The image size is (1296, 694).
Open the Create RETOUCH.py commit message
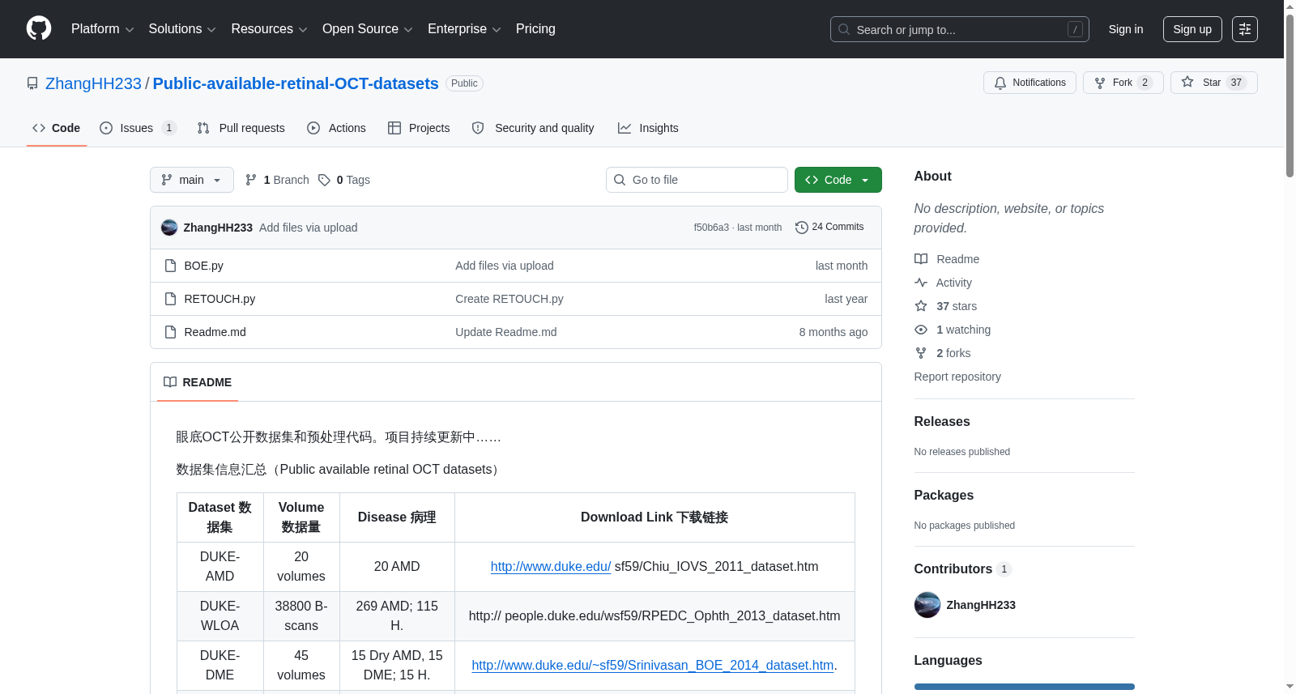pyautogui.click(x=509, y=299)
